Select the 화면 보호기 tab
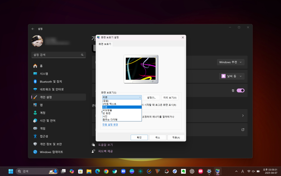This screenshot has width=281, height=176. click(105, 44)
